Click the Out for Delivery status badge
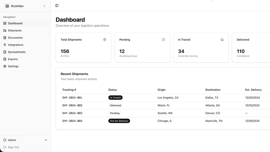This screenshot has height=152, width=270. point(119,121)
